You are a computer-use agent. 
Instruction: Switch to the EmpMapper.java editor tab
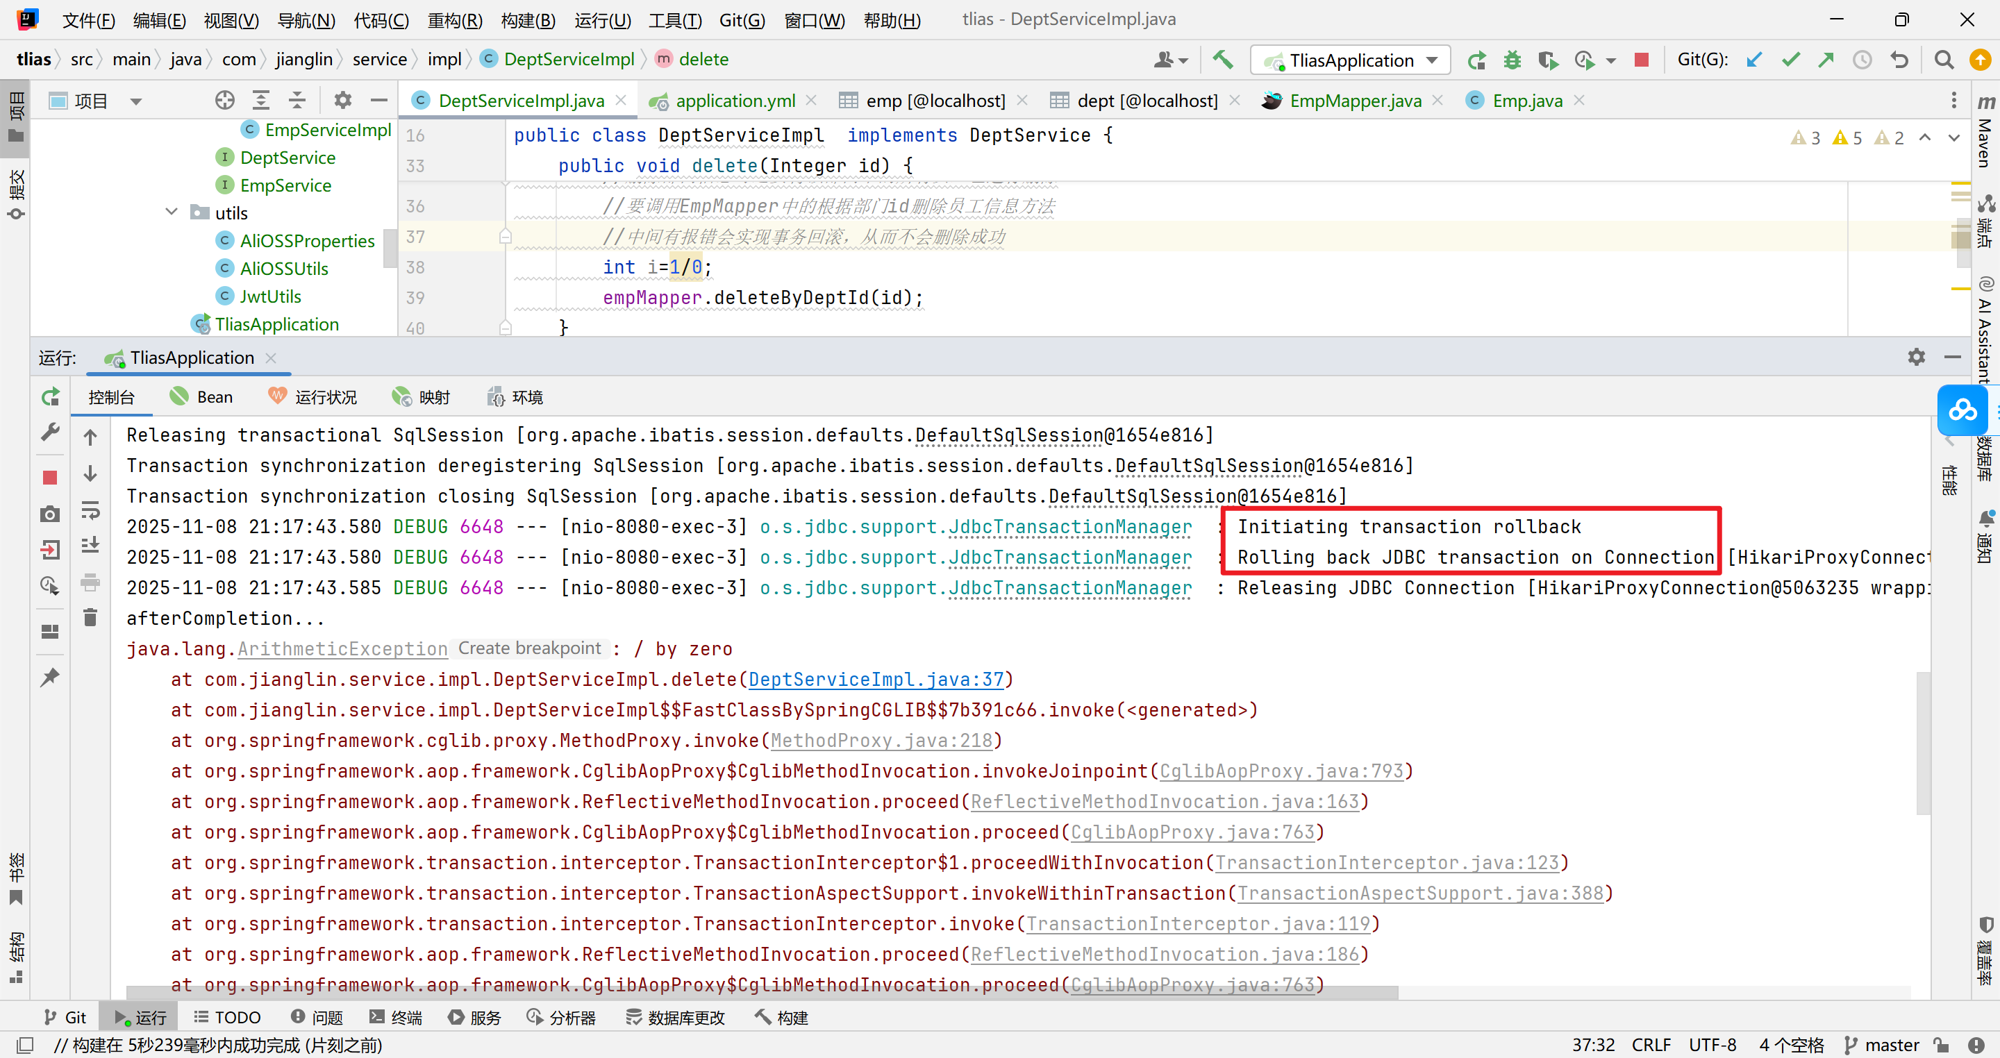coord(1355,101)
